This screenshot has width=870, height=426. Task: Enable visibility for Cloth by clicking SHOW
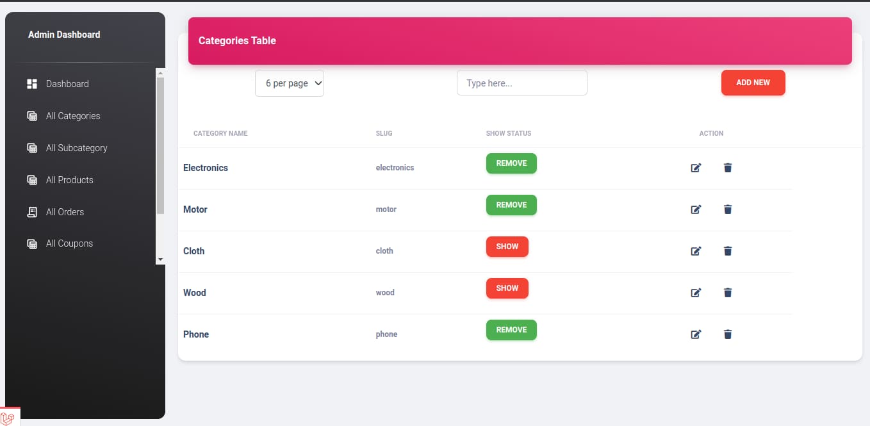(x=507, y=246)
